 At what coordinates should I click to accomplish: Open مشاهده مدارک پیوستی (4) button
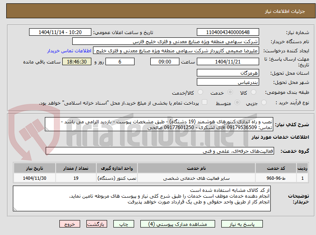click(178, 224)
